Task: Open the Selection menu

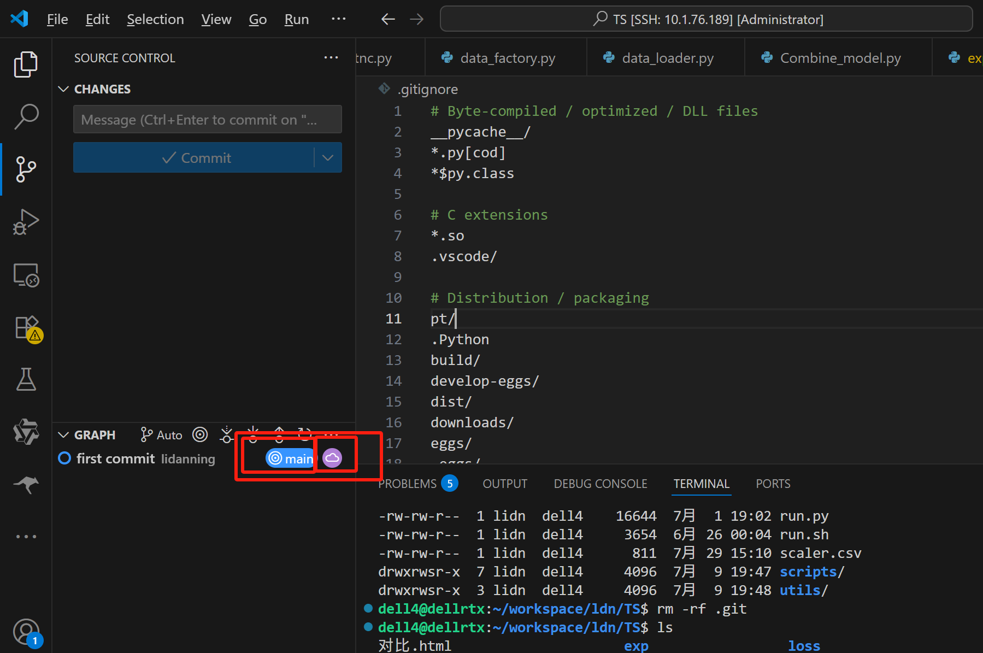Action: [x=155, y=20]
